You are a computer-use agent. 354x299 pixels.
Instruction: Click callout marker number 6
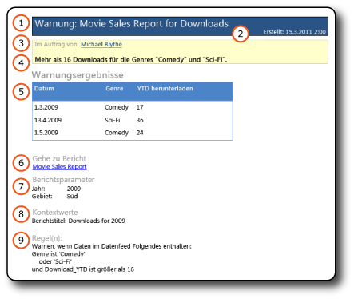pos(21,163)
